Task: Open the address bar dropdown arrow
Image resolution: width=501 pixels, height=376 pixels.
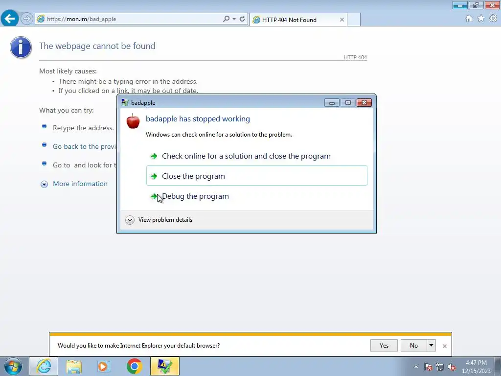Action: [x=234, y=19]
